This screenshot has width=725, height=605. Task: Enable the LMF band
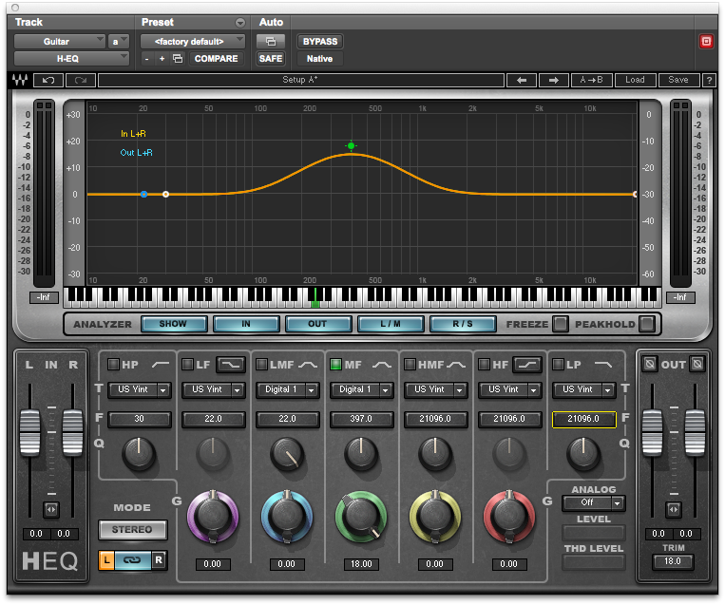click(261, 364)
